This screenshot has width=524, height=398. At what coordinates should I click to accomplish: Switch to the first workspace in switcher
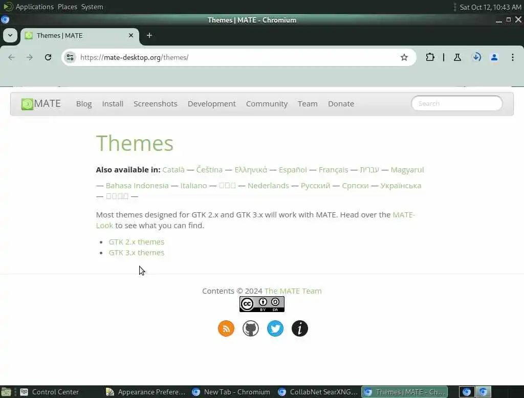pos(467,392)
